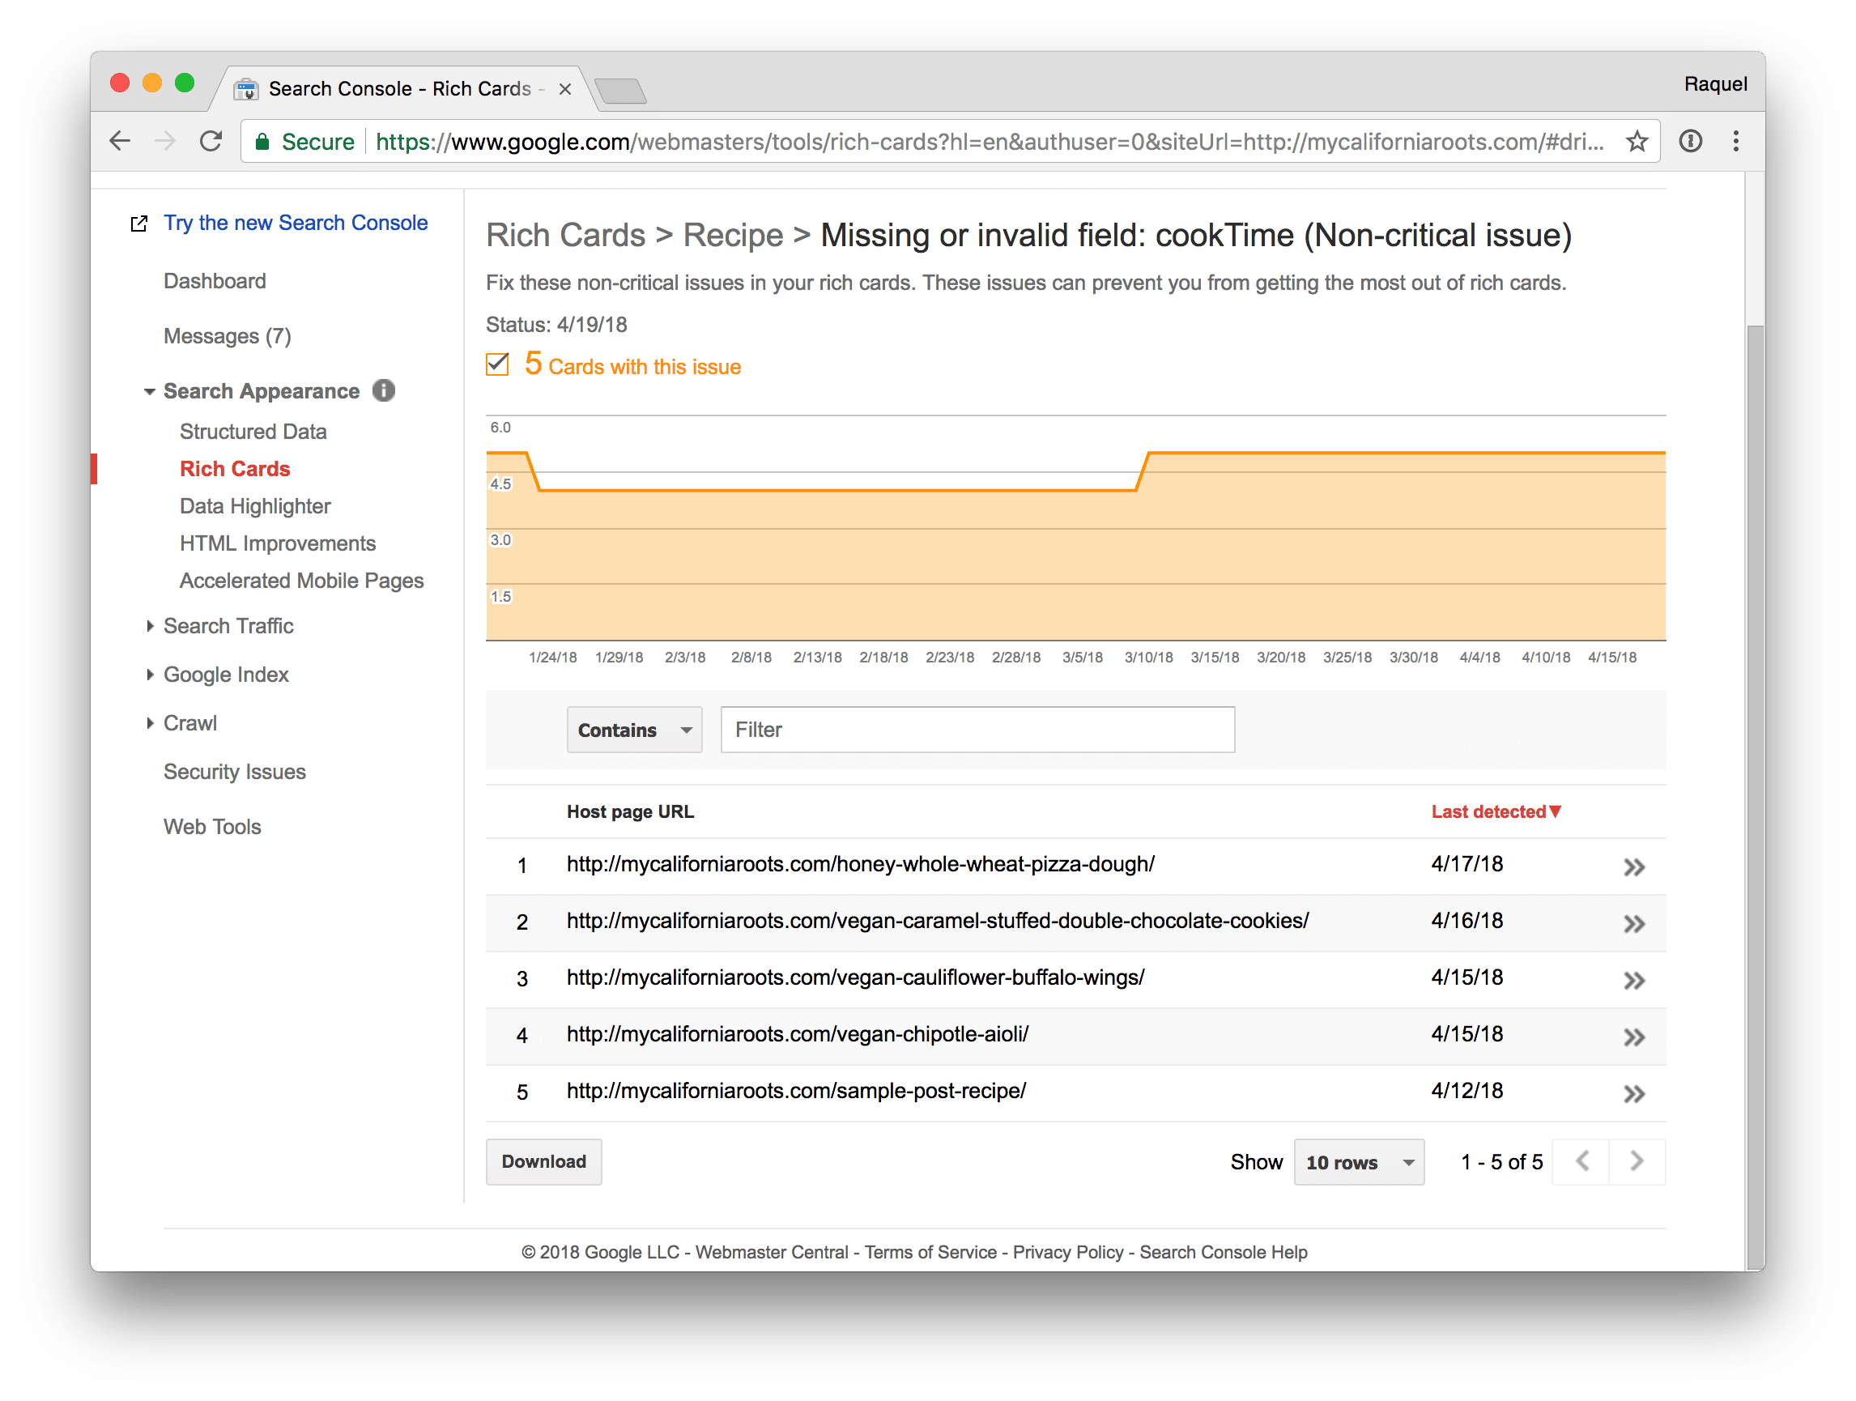Click the URL Filter text field
The image size is (1856, 1401).
pyautogui.click(x=977, y=729)
